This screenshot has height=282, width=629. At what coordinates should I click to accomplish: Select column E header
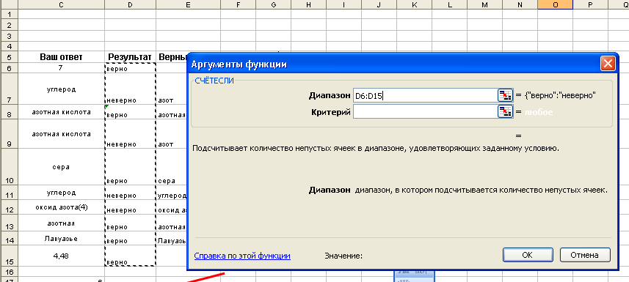tap(188, 4)
